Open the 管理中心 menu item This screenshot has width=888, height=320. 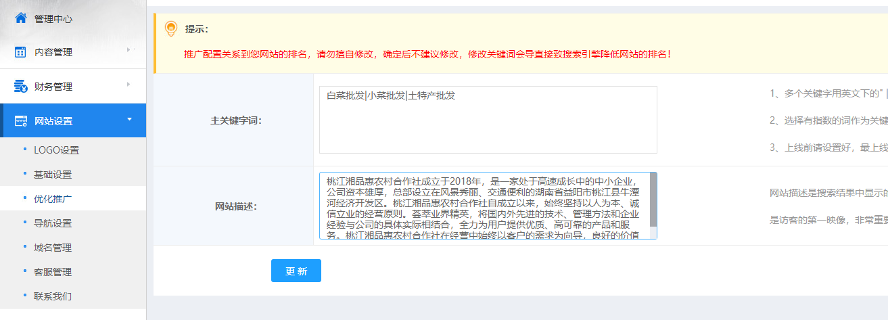point(53,19)
